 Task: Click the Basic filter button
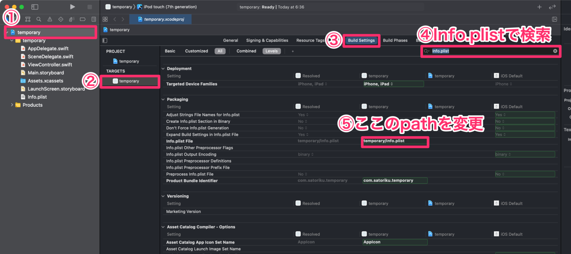click(x=170, y=51)
